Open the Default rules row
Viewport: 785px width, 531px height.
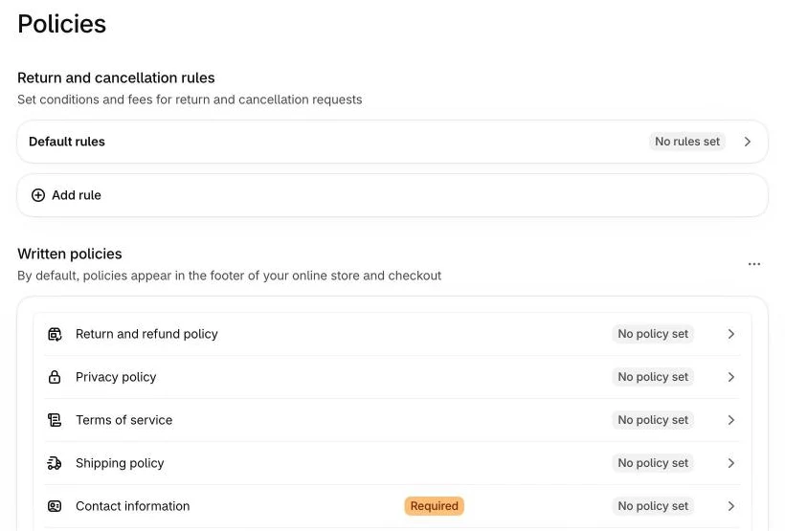tap(392, 142)
